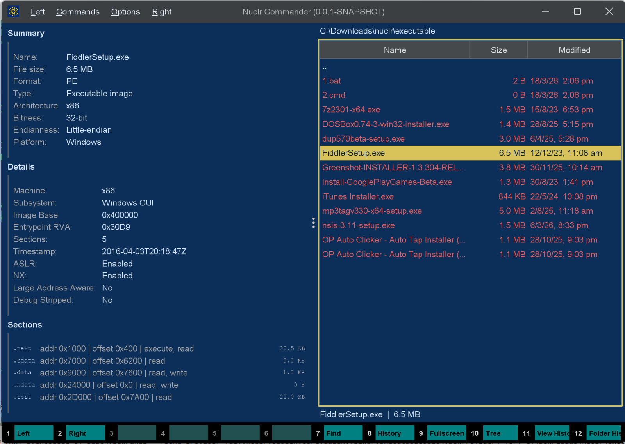Viewport: 625px width, 444px height.
Task: Click function key 7 Find button
Action: [x=343, y=433]
